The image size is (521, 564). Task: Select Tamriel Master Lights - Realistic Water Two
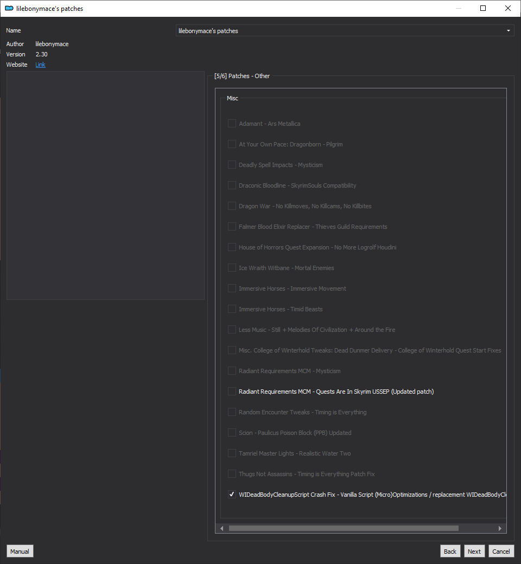point(232,453)
